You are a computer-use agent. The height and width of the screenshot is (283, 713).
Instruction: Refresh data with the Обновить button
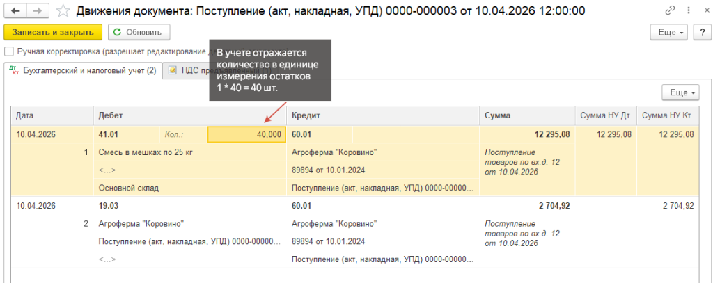[139, 32]
